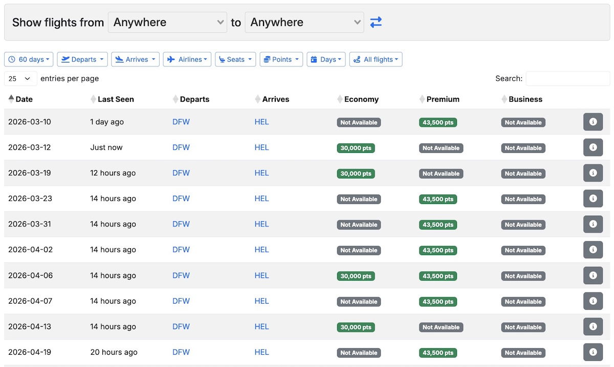Open the Points filter dropdown
This screenshot has width=614, height=367.
pos(281,59)
